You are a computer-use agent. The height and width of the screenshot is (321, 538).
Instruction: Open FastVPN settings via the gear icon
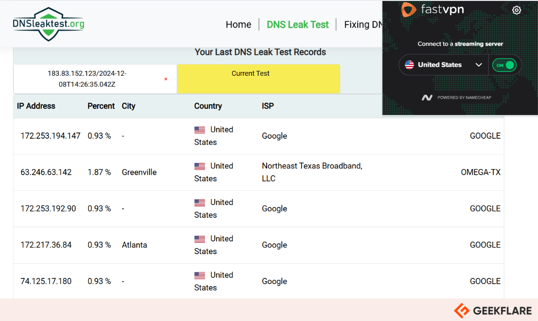point(517,10)
